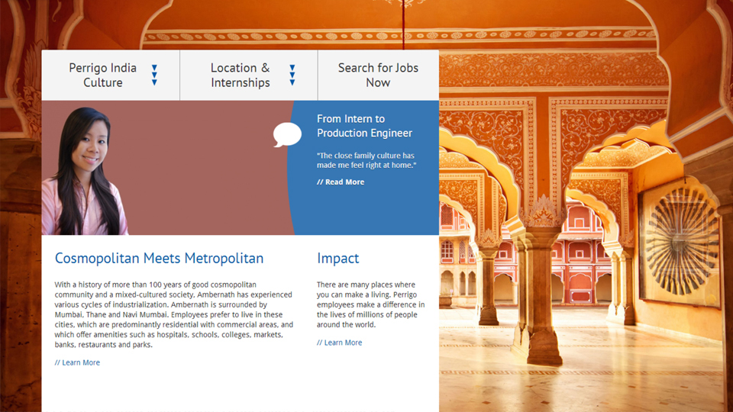Open the intern testimonial photo of the woman
The width and height of the screenshot is (733, 412).
pyautogui.click(x=84, y=171)
